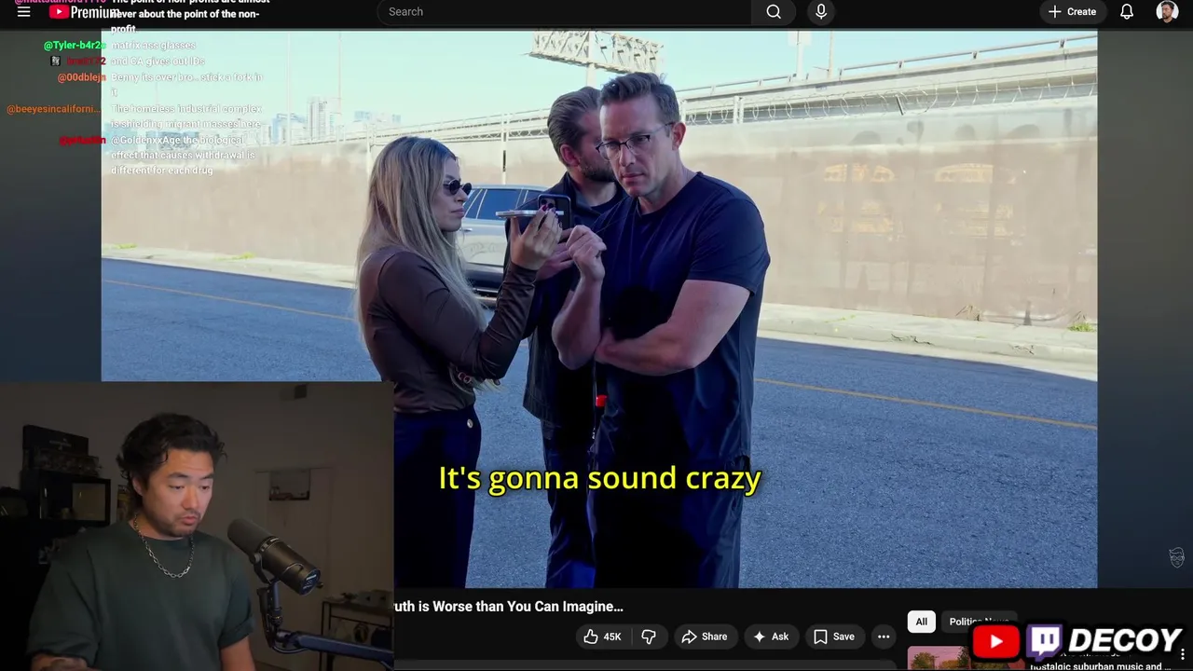Save the video to a playlist
The image size is (1193, 671).
(x=833, y=637)
